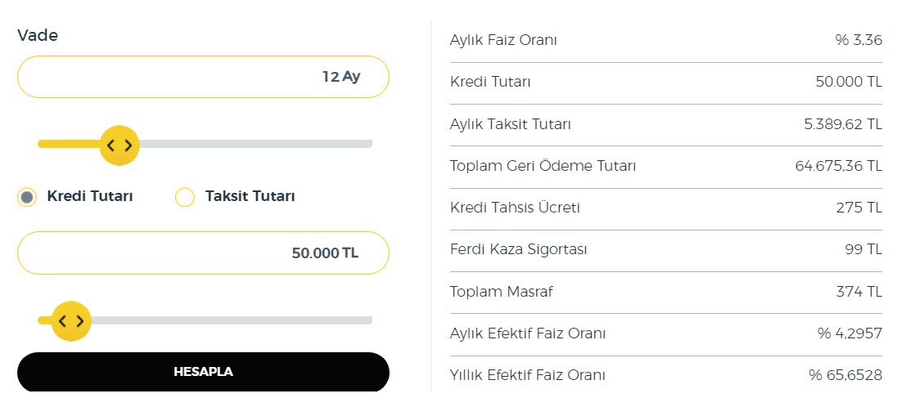Screen dimensions: 897x416
Task: Click the Kredi Tahsis Ücreti row label
Action: 515,208
